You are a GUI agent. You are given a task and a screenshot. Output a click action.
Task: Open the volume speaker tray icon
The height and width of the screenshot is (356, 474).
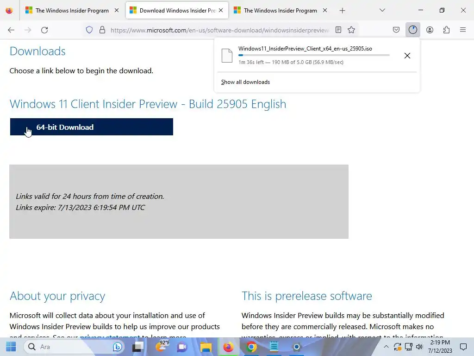pyautogui.click(x=419, y=347)
